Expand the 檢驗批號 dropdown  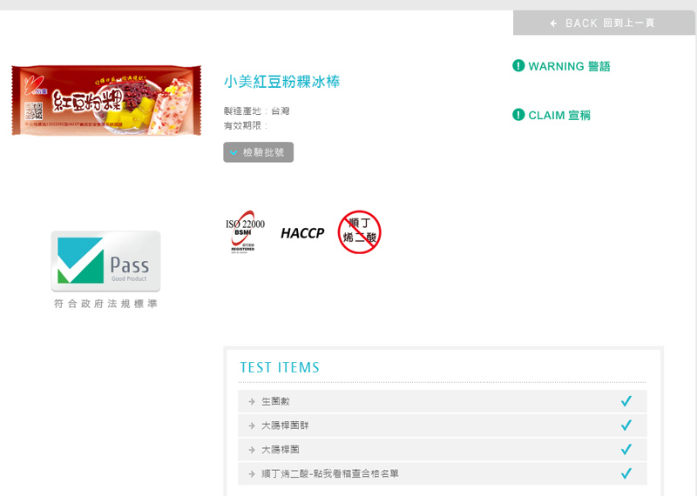click(258, 152)
